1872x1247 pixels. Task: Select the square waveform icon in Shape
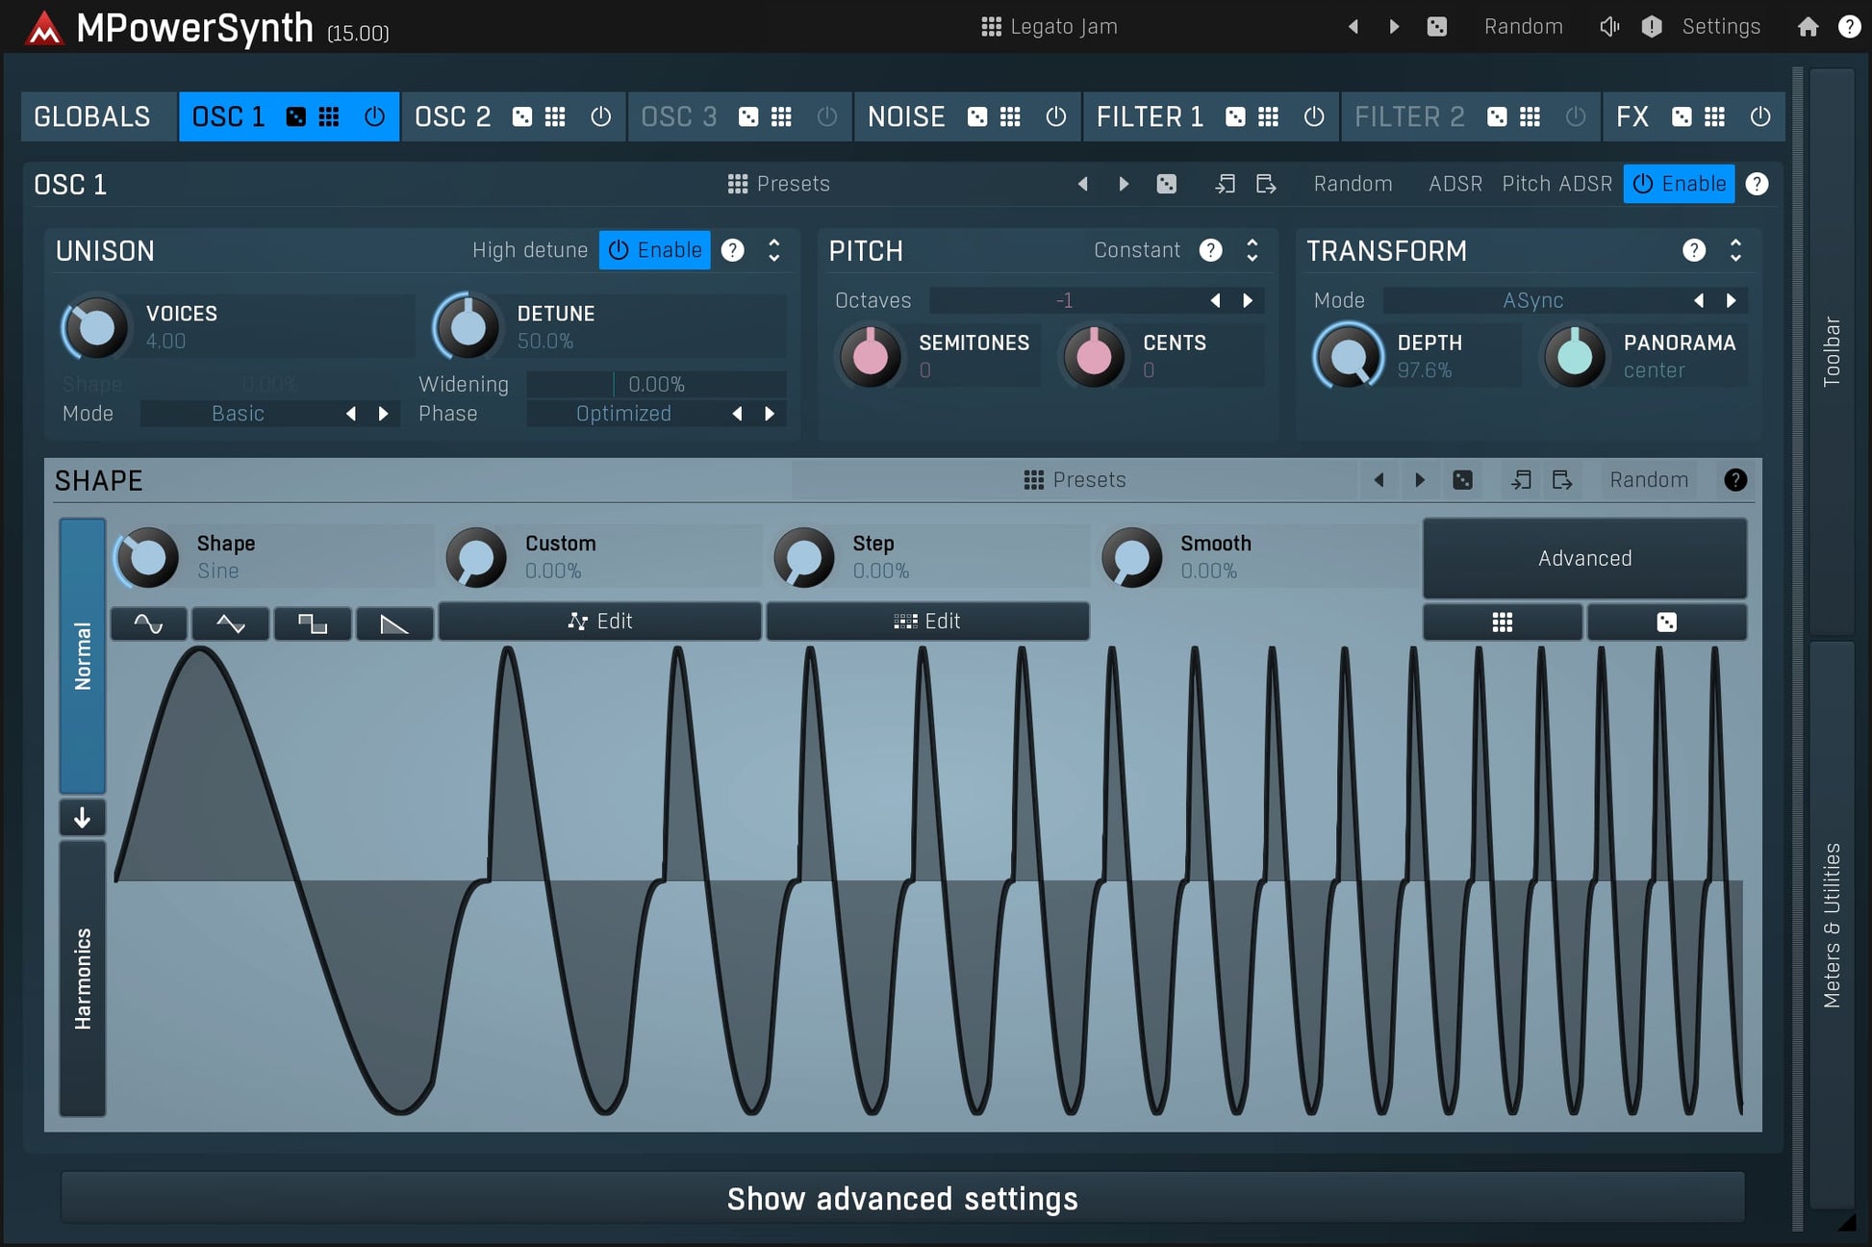coord(313,623)
